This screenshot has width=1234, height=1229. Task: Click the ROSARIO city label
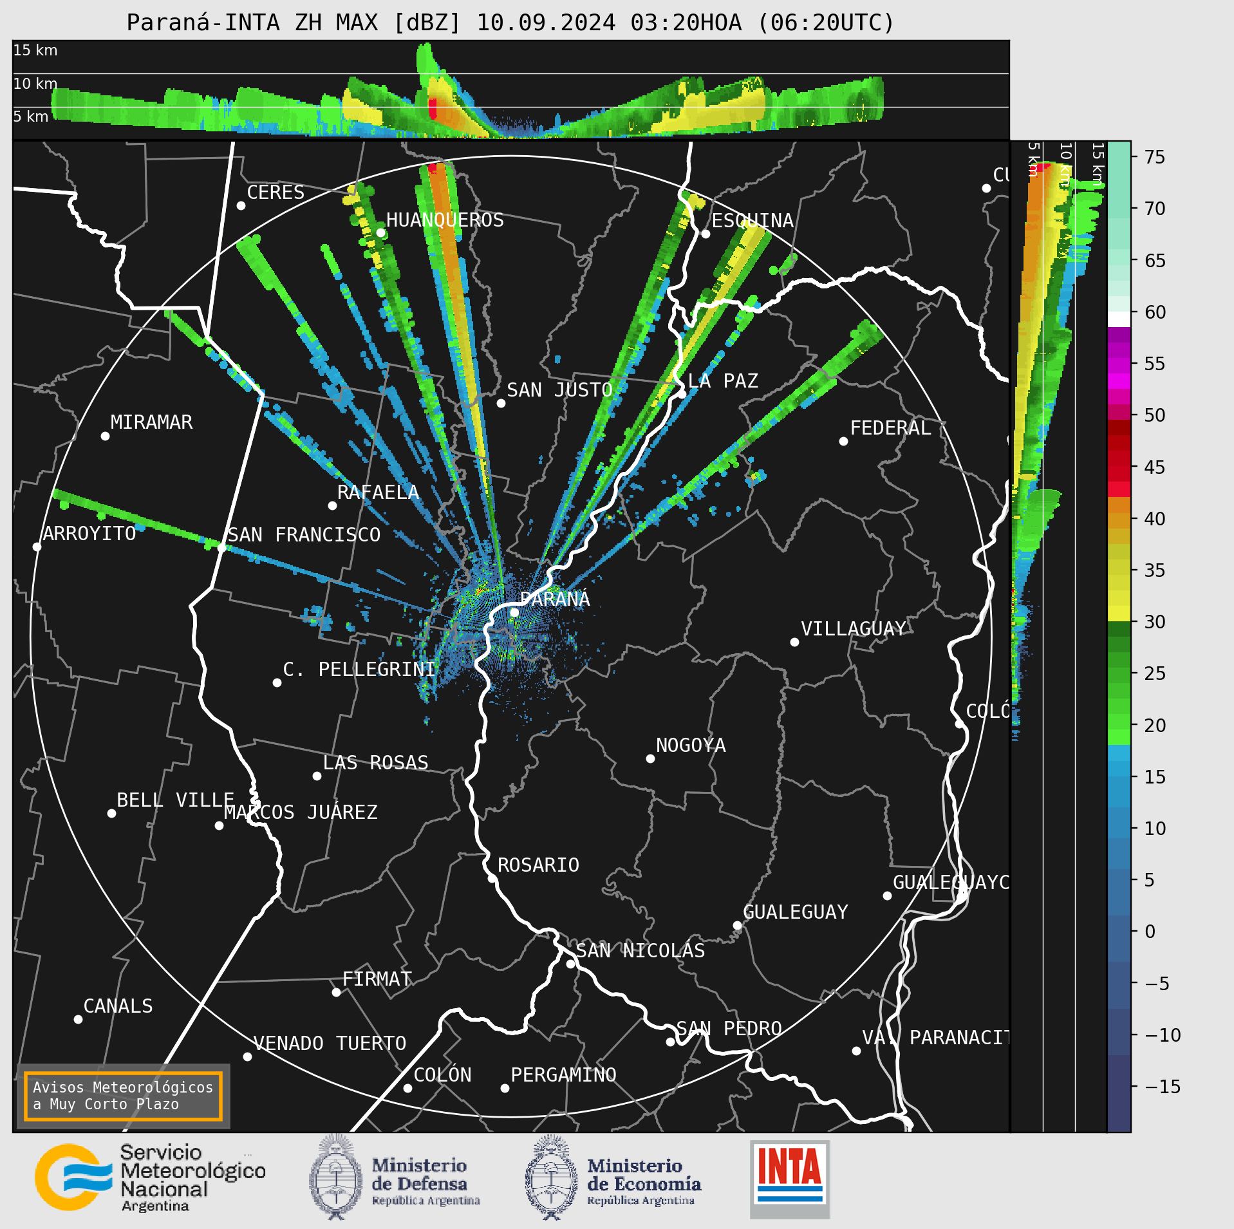(538, 865)
